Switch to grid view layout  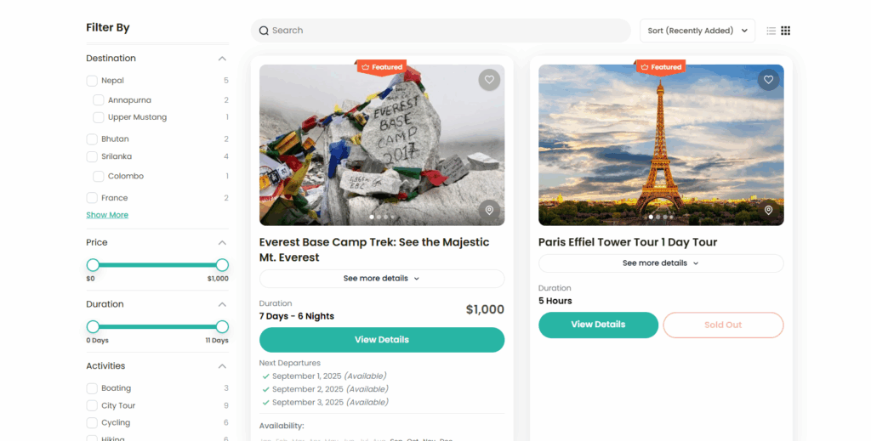(x=785, y=31)
